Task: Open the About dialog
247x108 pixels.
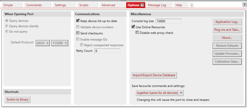Action: (x=227, y=38)
